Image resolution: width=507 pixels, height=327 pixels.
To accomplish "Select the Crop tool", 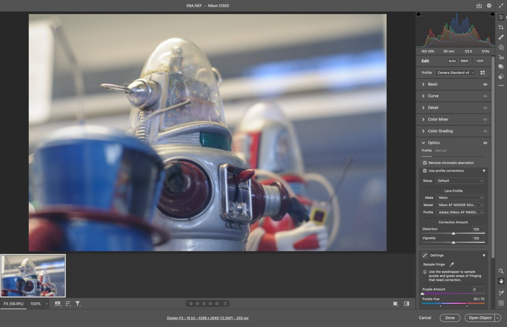I will coord(501,27).
